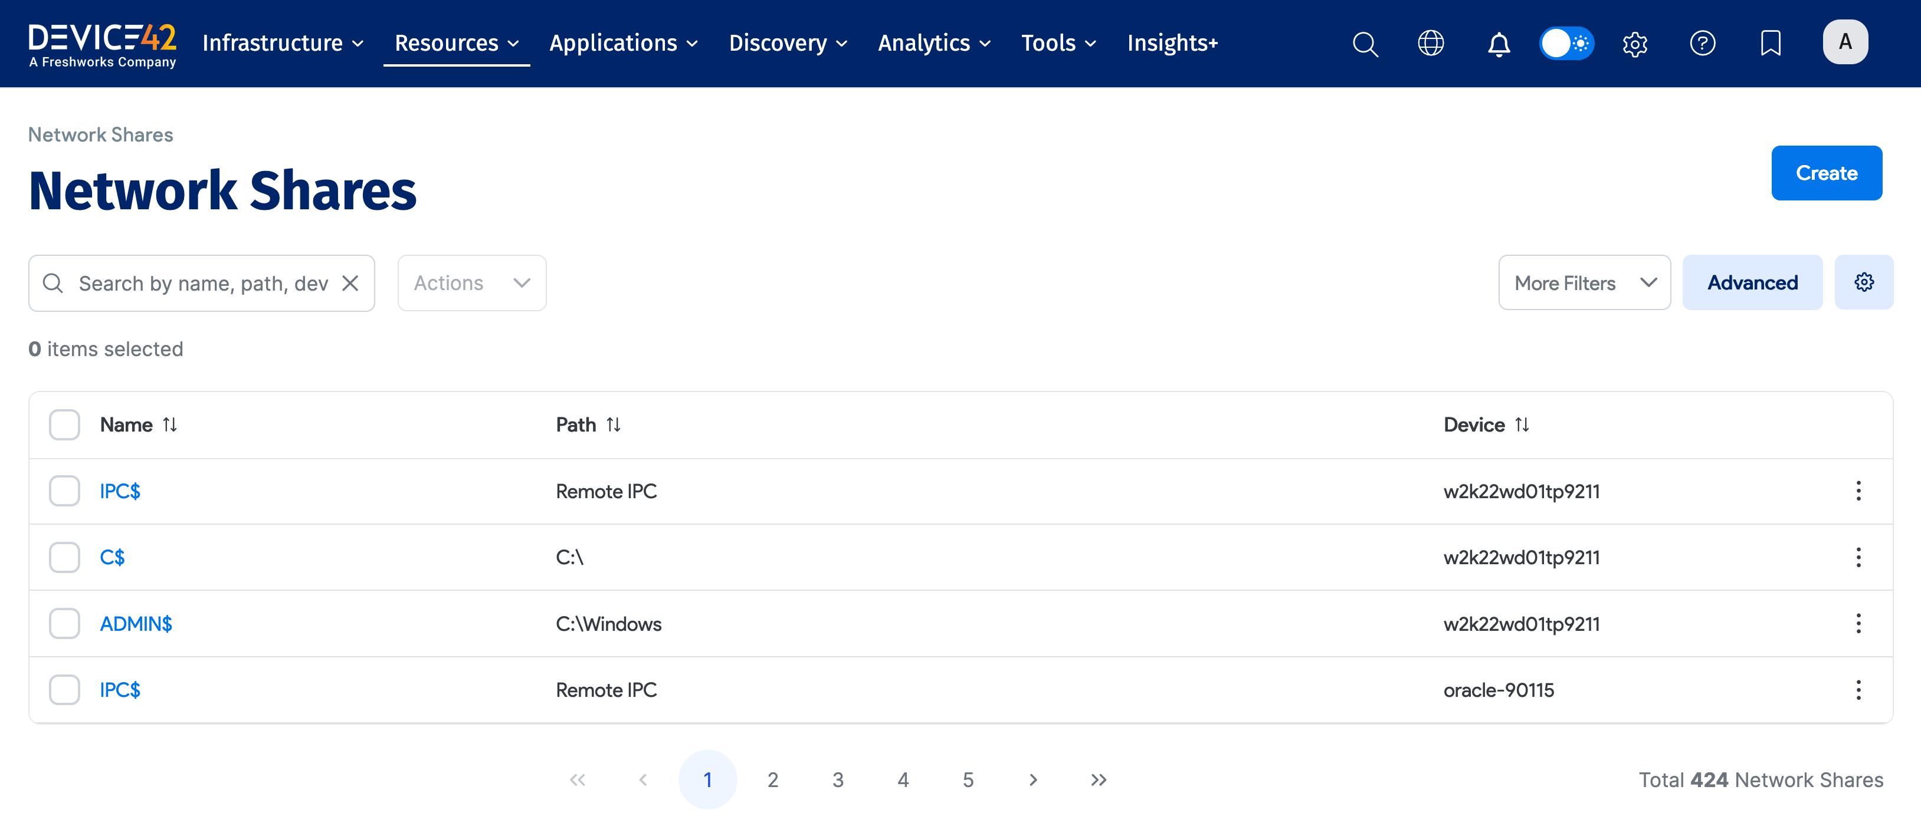Click the Create button
This screenshot has height=836, width=1921.
click(x=1825, y=173)
